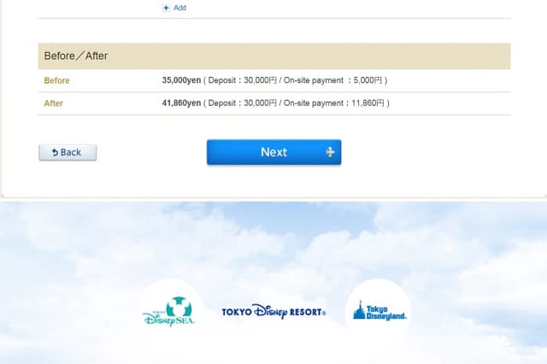Click the Add link with plus icon
Viewport: 547px width, 364px height.
pos(174,8)
